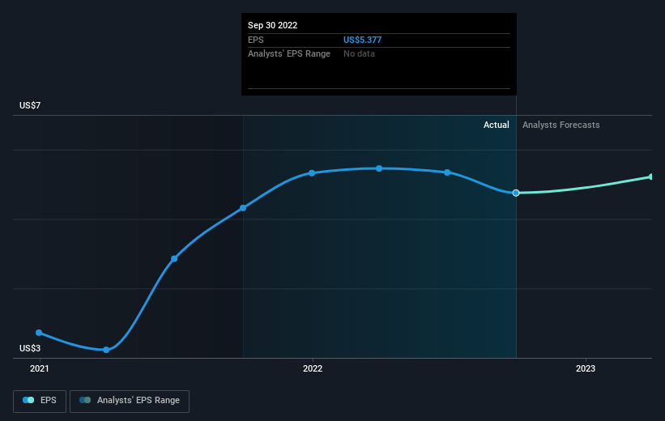Select the analyst forecast data point past 2023

click(651, 176)
